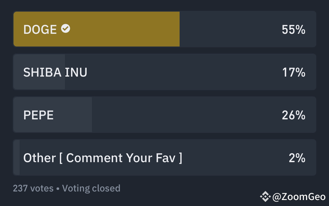Select the PEPE poll option
This screenshot has width=329, height=206.
(164, 114)
